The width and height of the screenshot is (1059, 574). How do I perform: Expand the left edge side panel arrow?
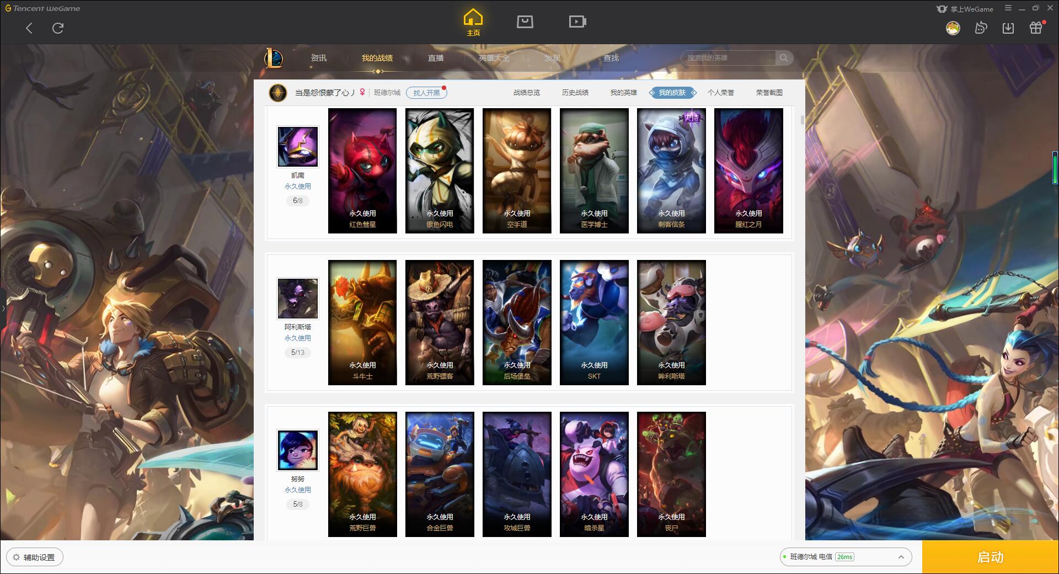[x=3, y=308]
